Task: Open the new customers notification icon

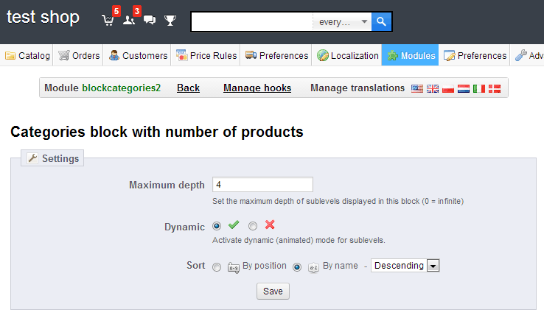Action: click(x=129, y=20)
